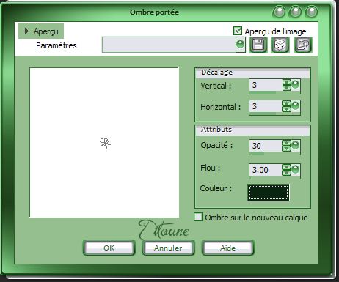Image resolution: width=339 pixels, height=282 pixels.
Task: Click the randomize parameters dice icon
Action: [280, 45]
